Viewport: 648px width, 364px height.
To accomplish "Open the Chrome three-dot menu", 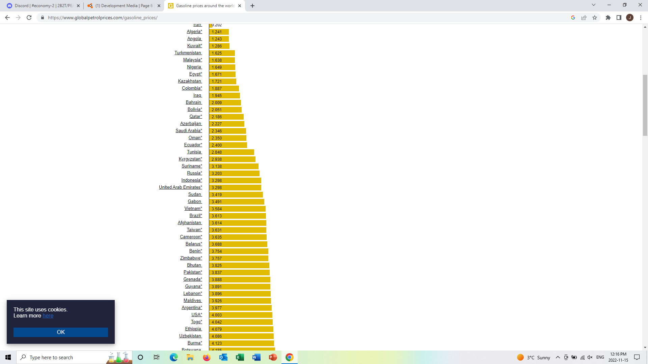I will tap(641, 18).
